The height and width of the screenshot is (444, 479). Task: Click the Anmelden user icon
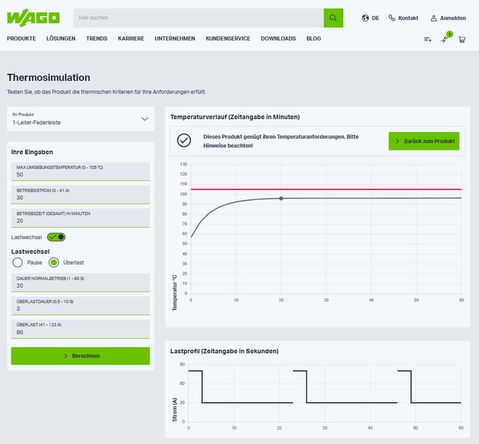pos(434,18)
